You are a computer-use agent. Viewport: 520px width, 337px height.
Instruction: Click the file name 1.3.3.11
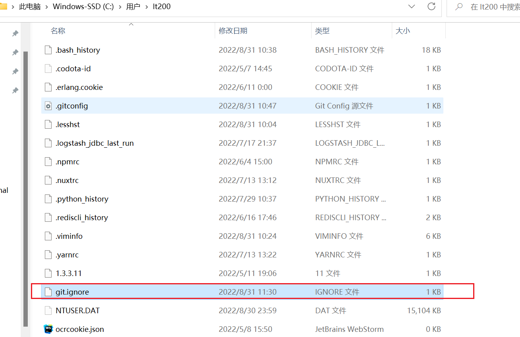(x=69, y=274)
